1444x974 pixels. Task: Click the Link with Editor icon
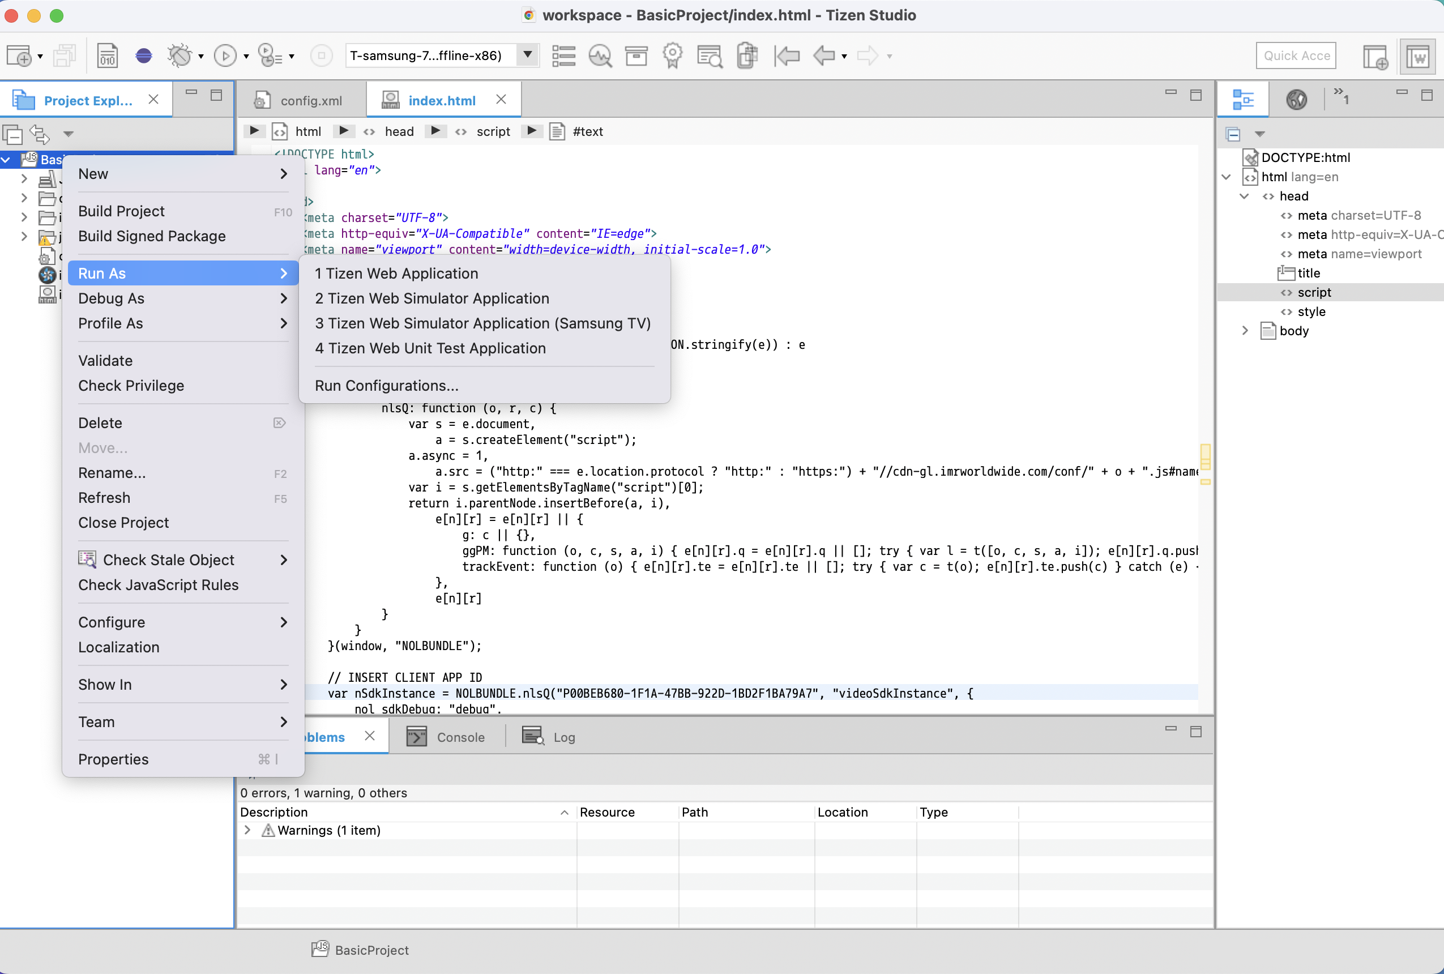point(40,134)
